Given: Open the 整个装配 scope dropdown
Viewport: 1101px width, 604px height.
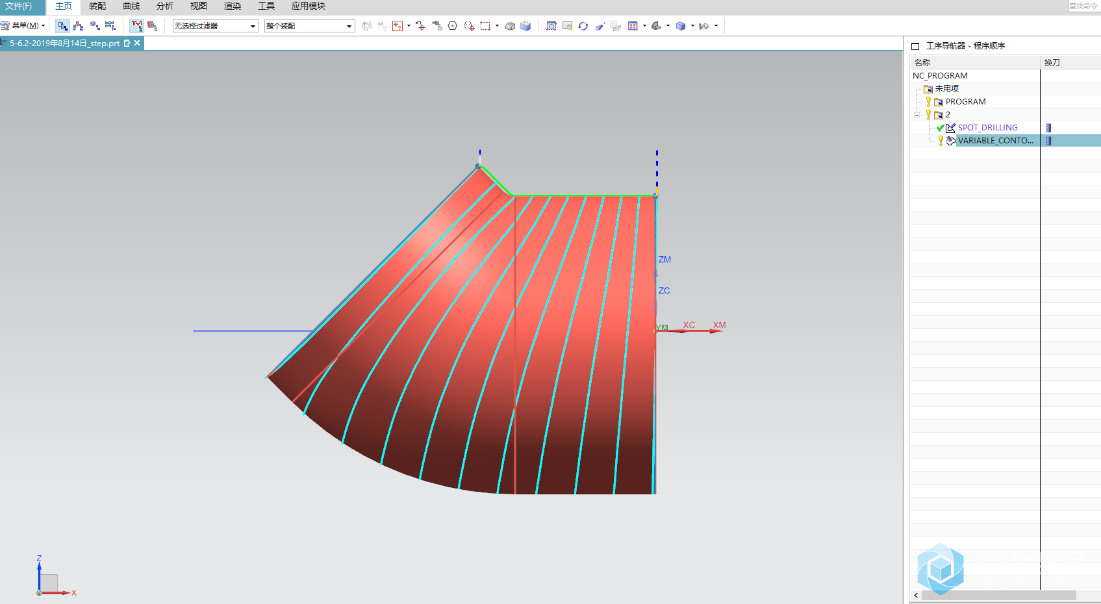Looking at the screenshot, I should point(309,26).
